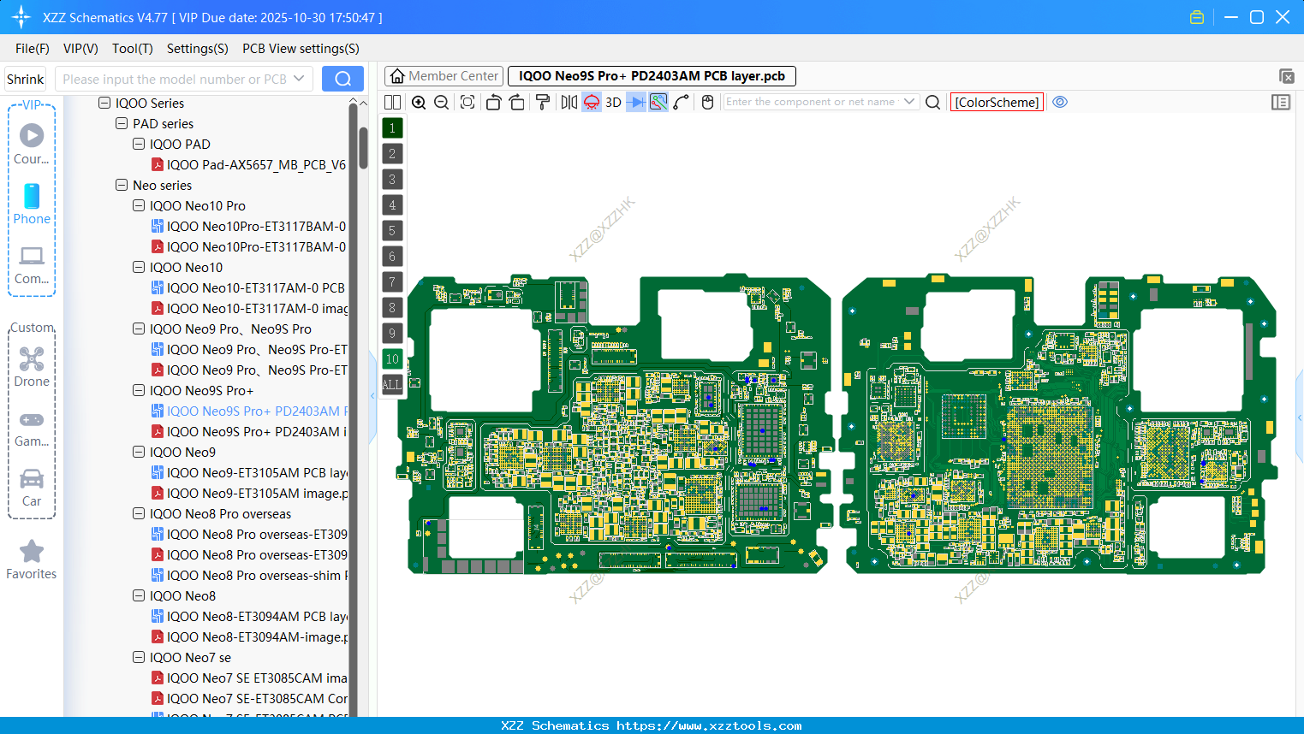
Task: Select the curve measurement tool
Action: [682, 102]
